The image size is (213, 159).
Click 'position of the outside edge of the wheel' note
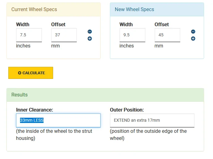[x=148, y=135]
